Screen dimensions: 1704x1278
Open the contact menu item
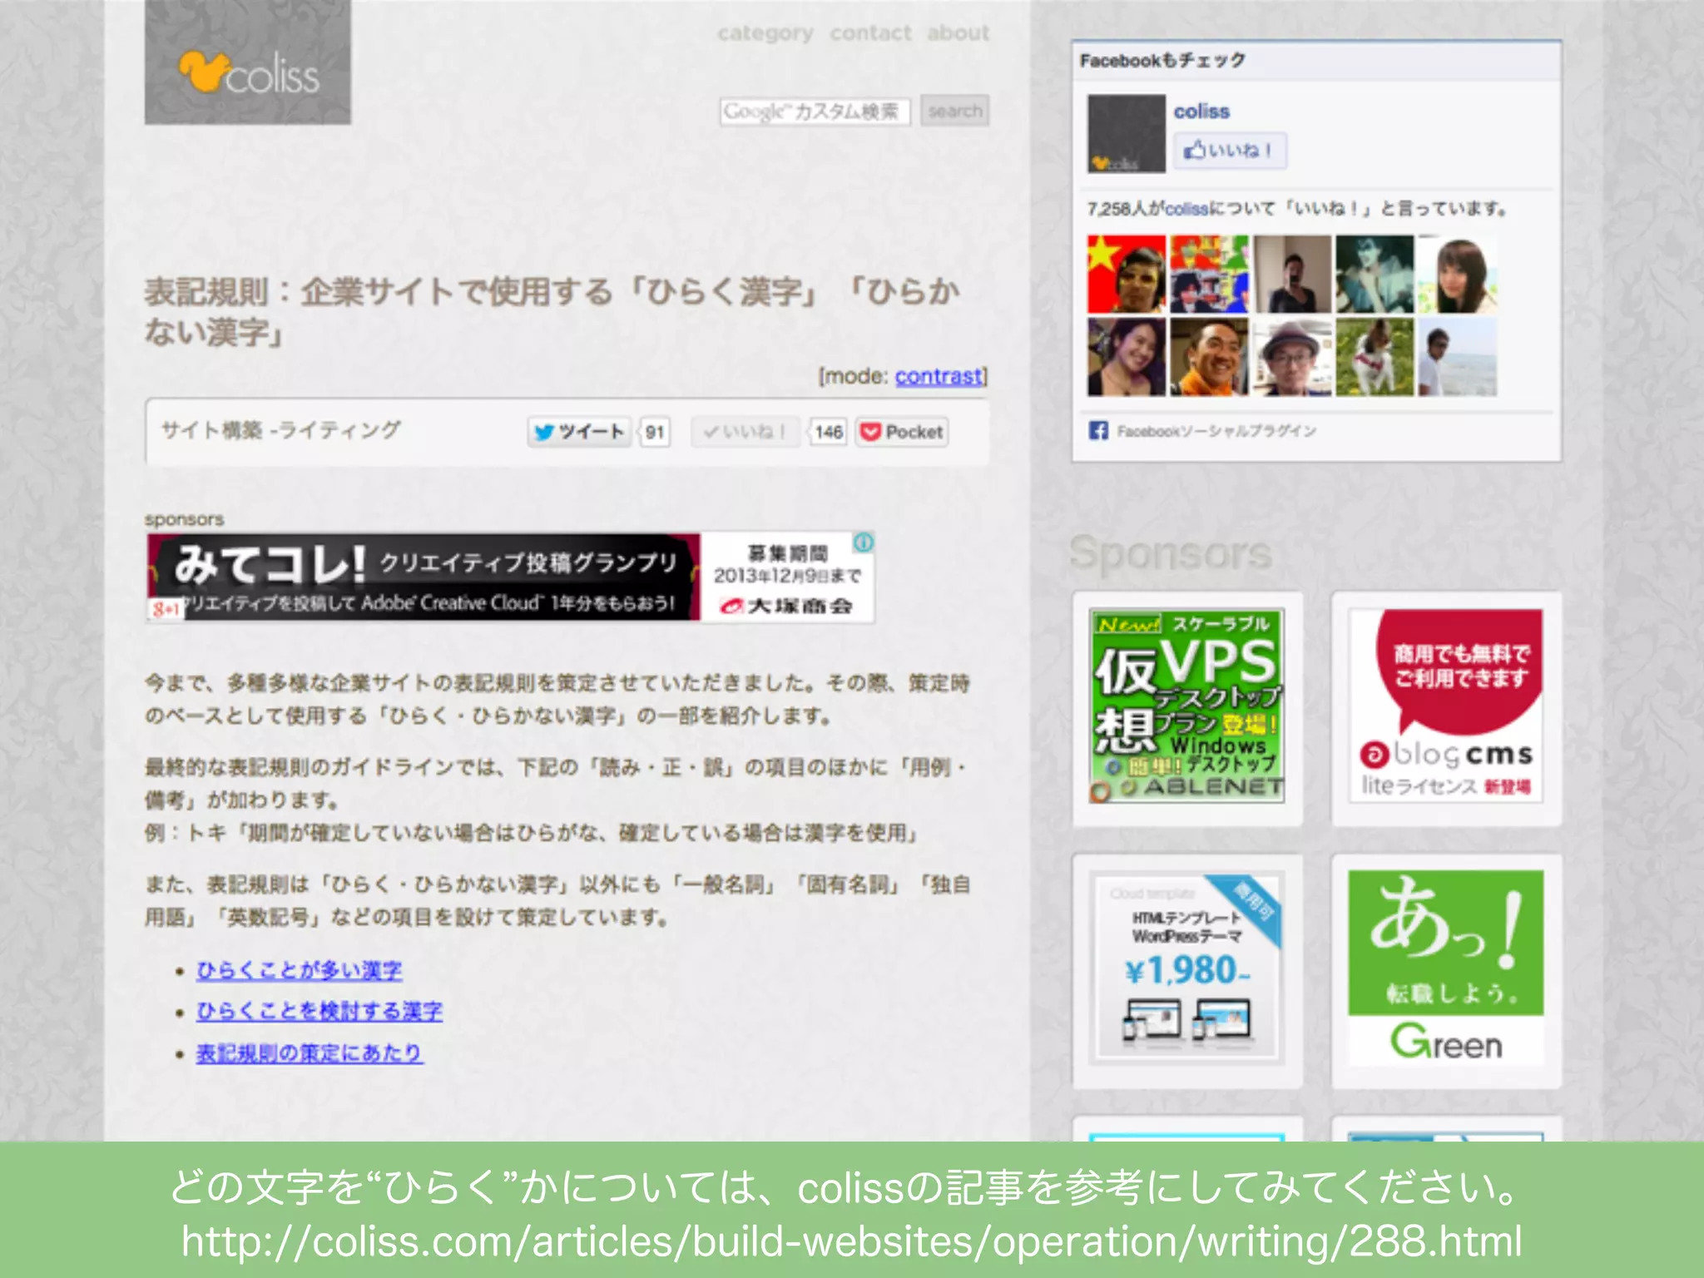(x=870, y=33)
